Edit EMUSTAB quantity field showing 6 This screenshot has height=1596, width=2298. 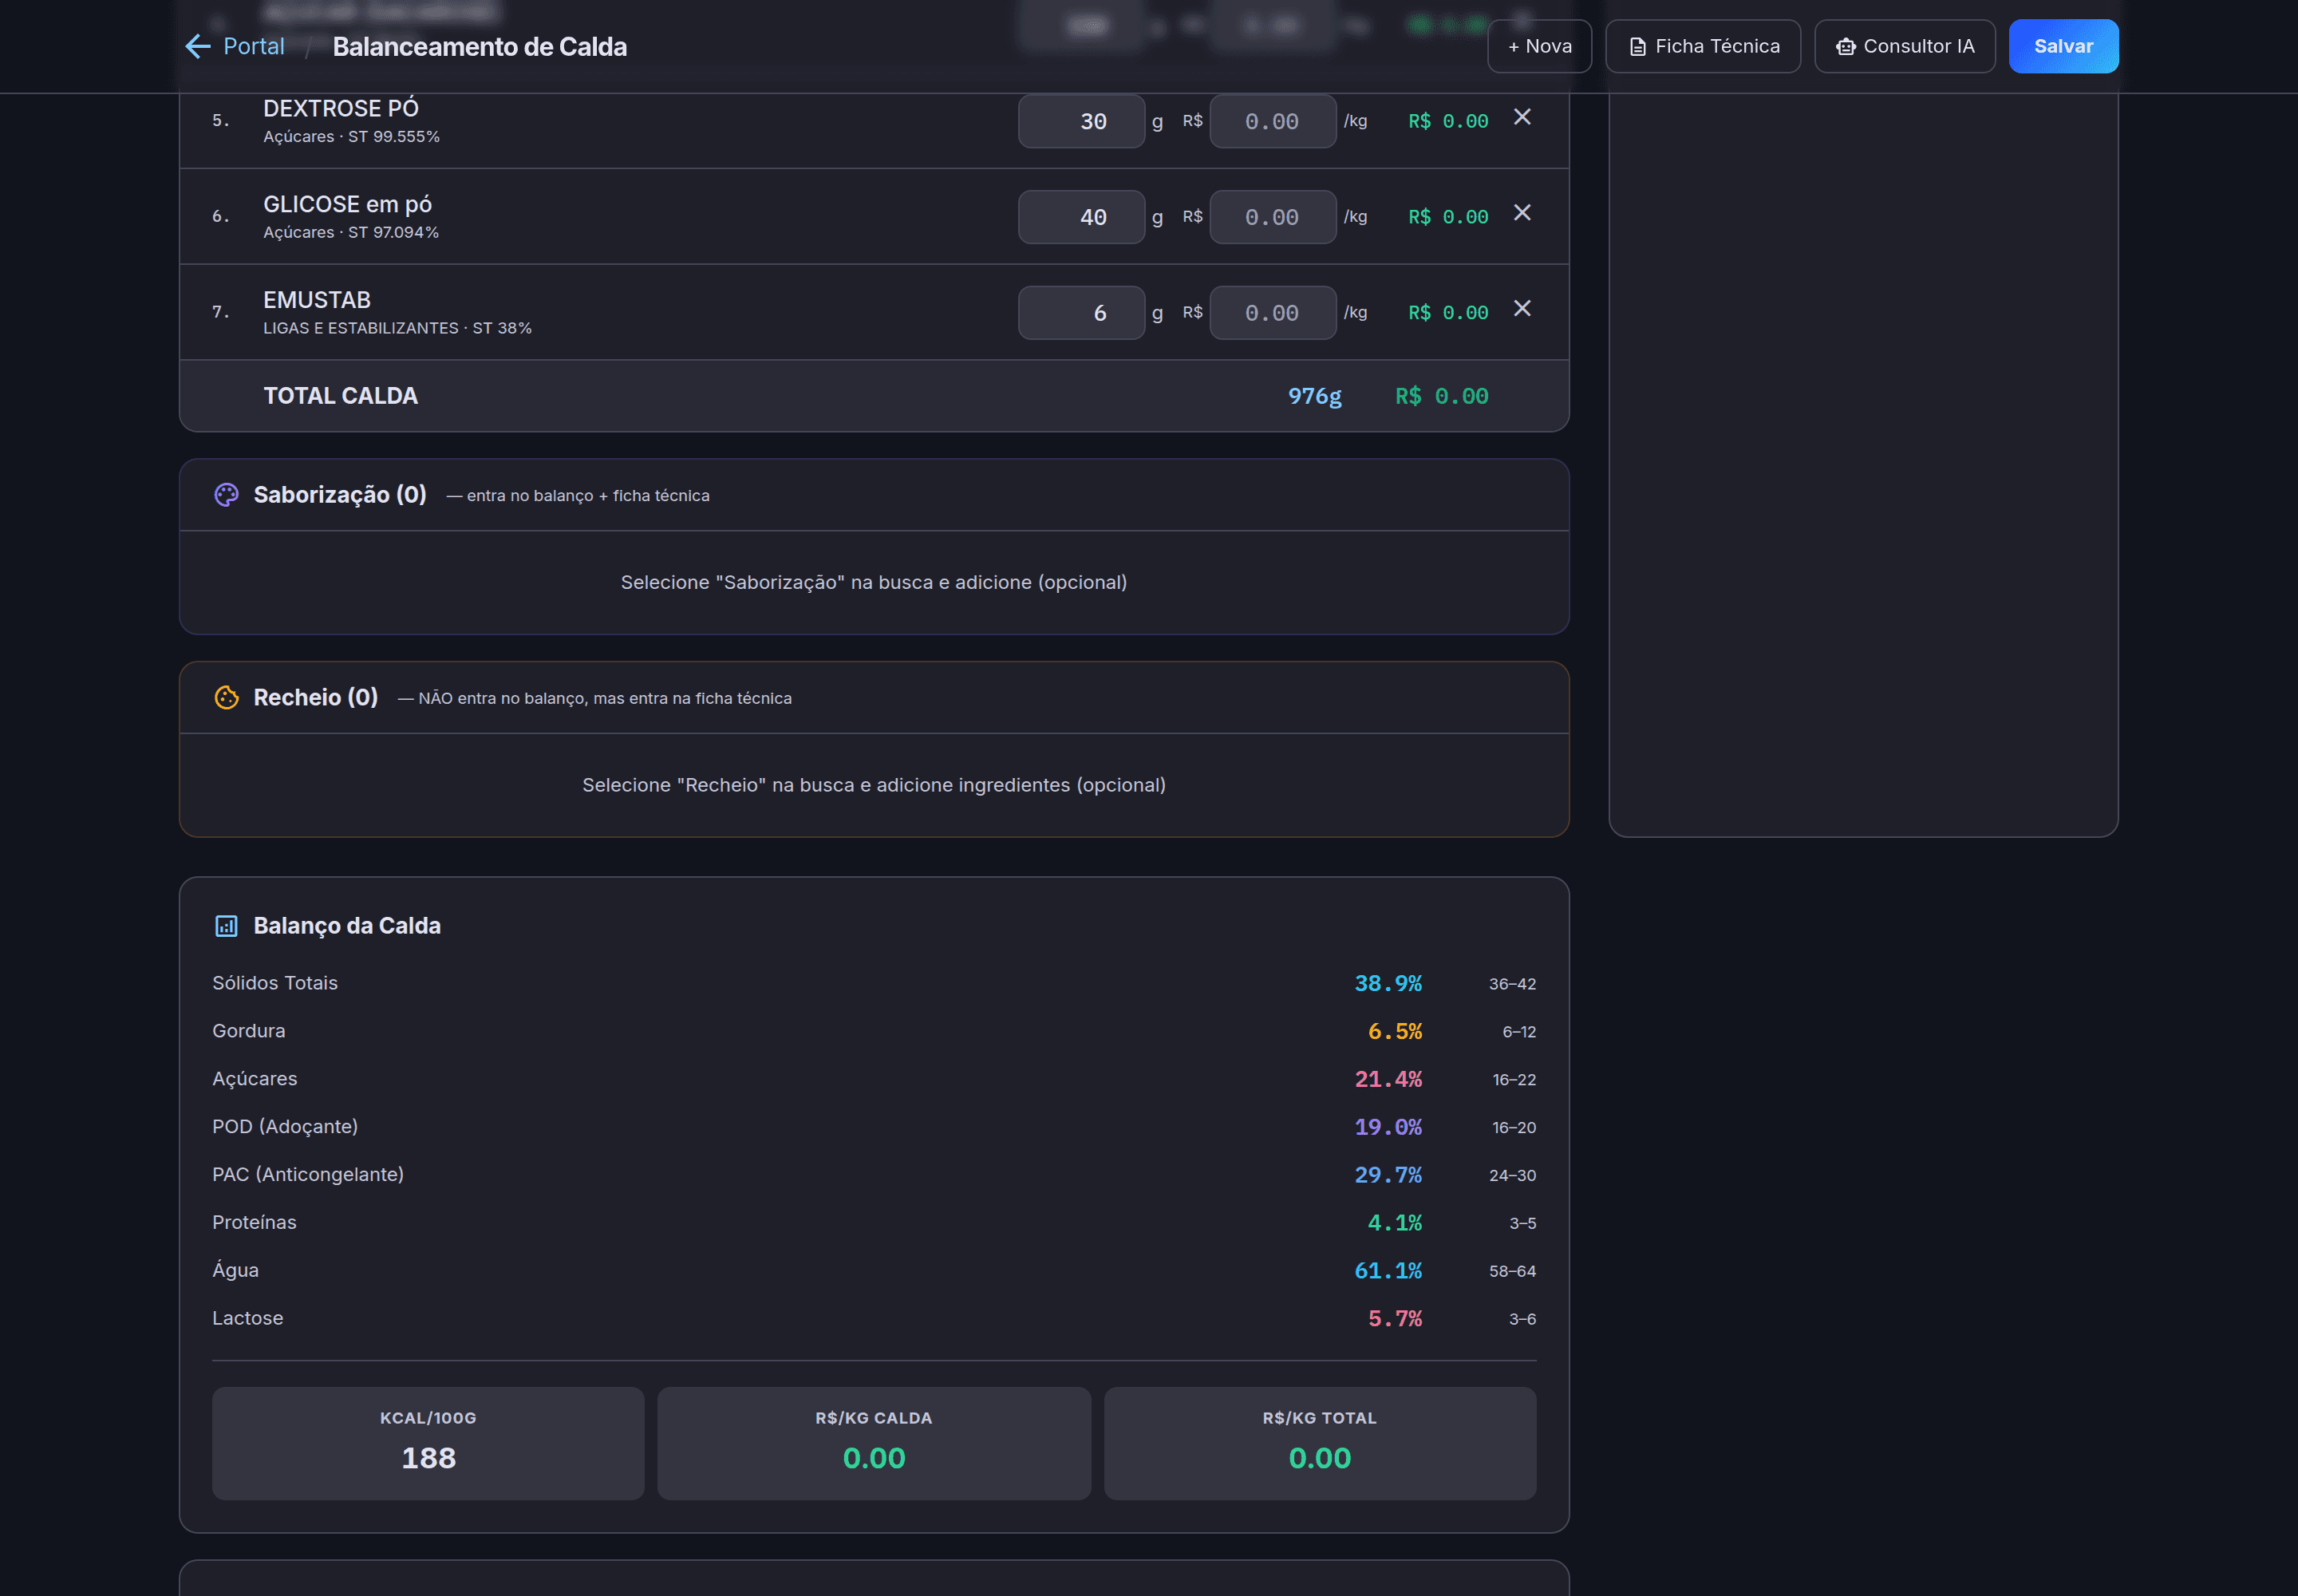(x=1081, y=313)
